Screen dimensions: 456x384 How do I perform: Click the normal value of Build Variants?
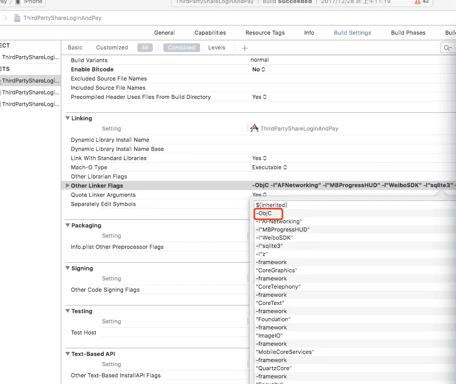259,60
